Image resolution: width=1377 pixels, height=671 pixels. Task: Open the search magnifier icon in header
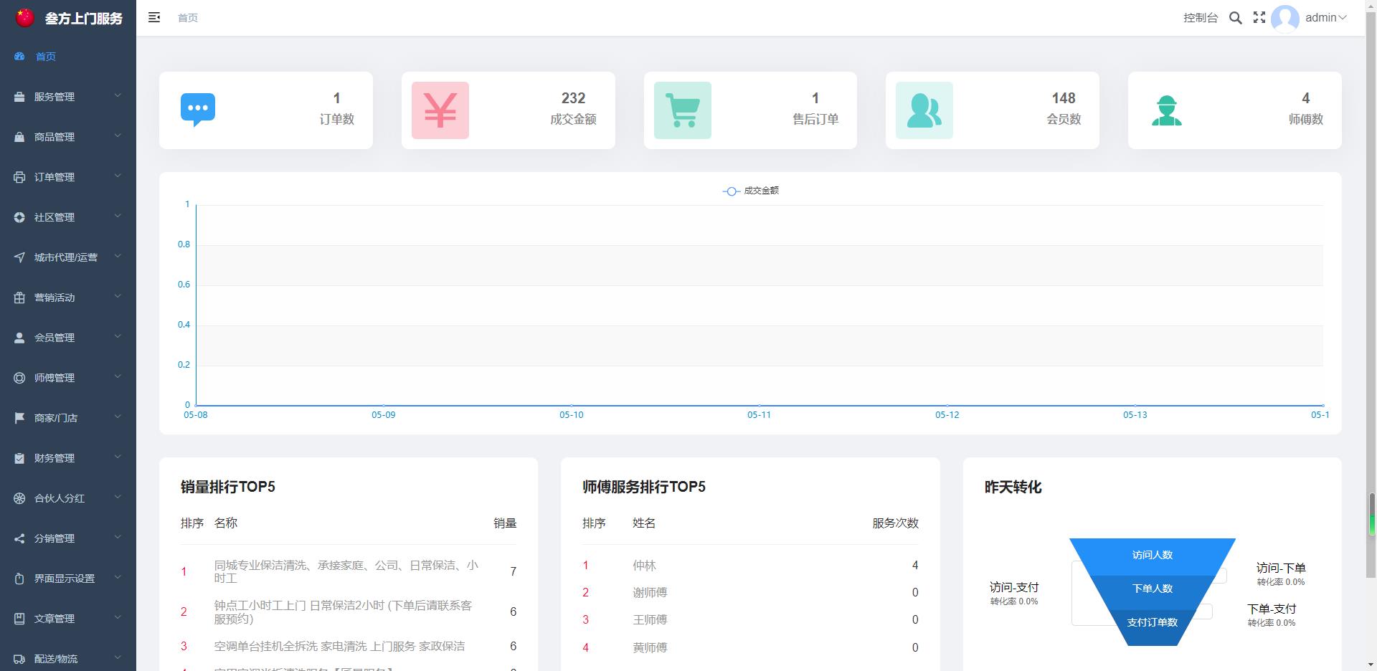click(1235, 18)
